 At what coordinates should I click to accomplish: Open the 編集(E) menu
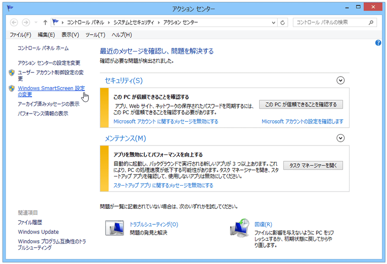46,35
